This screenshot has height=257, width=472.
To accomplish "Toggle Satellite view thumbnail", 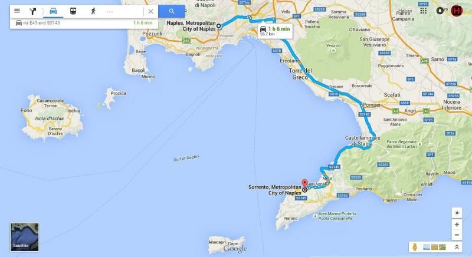I will (24, 237).
